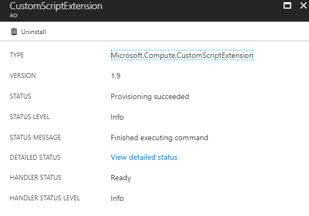Click the CustomScriptExtension blade title

click(56, 6)
